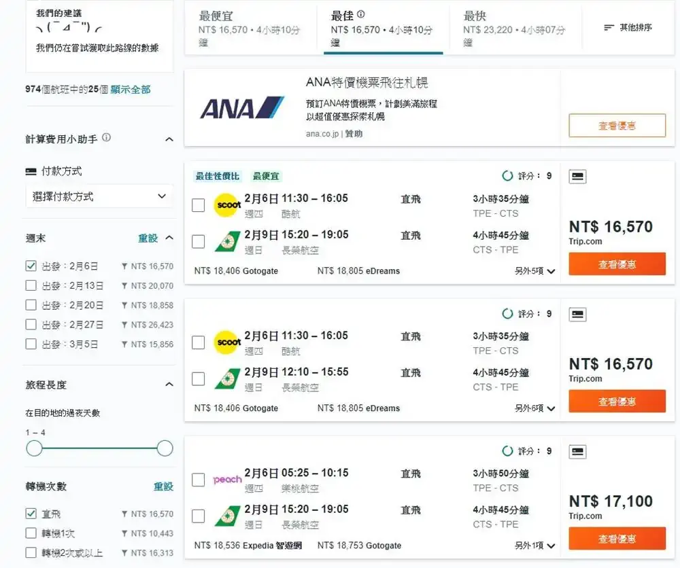The width and height of the screenshot is (680, 568).
Task: Switch to 最佳 sort tab
Action: pos(384,29)
